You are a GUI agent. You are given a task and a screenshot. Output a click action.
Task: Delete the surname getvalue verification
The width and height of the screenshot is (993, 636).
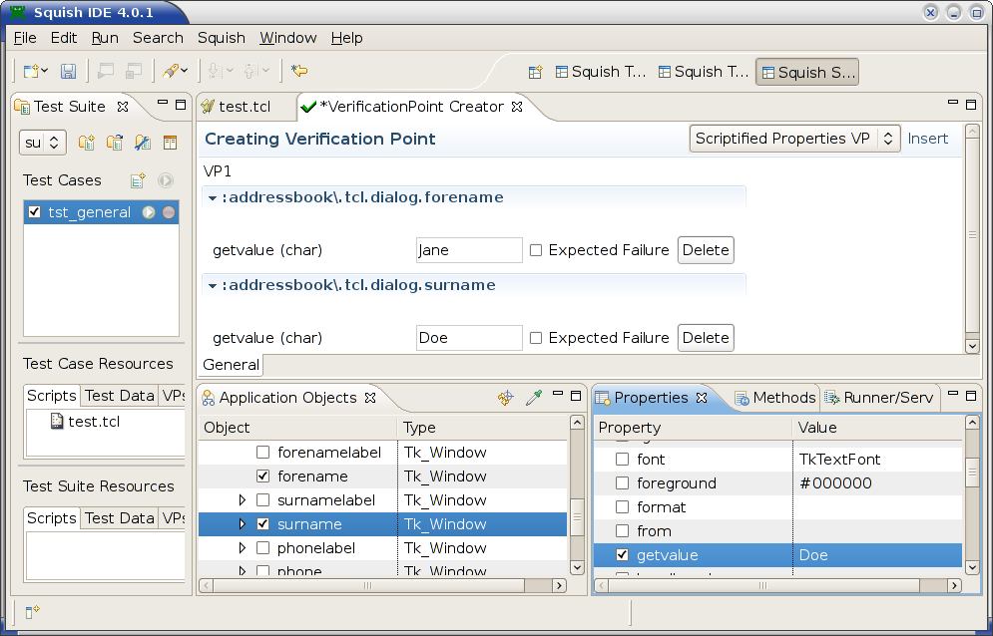tap(706, 338)
